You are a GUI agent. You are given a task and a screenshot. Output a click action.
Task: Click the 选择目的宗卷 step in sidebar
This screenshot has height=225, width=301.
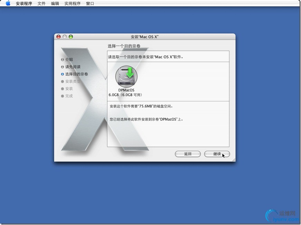pos(75,74)
